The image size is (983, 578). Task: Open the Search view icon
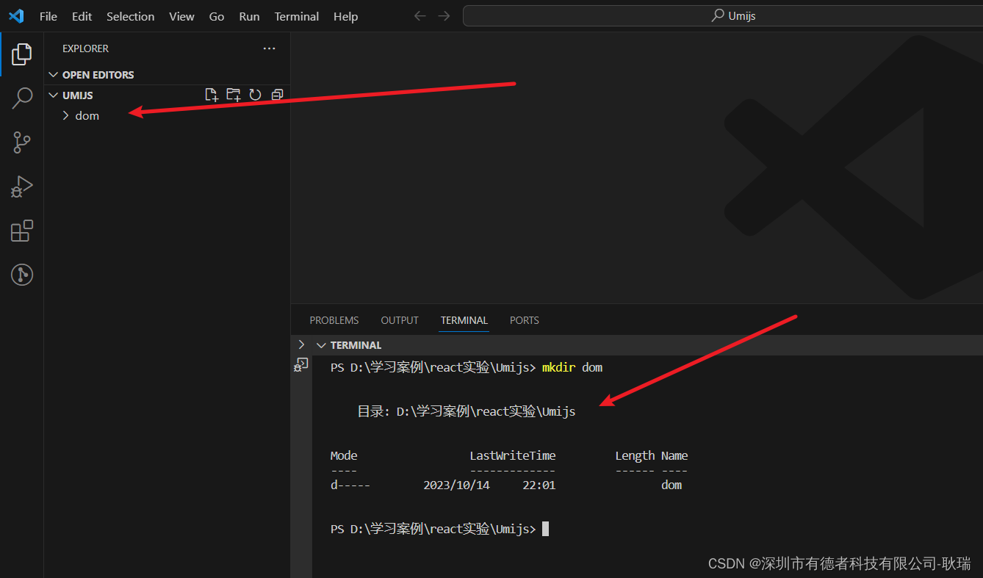click(x=22, y=98)
